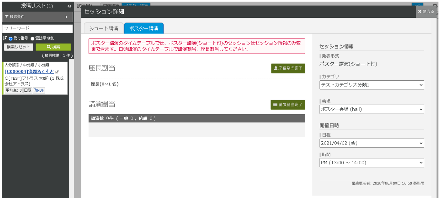Click the external link icon beside 演題名てすと
Screen dimensions: 442x201
57,72
